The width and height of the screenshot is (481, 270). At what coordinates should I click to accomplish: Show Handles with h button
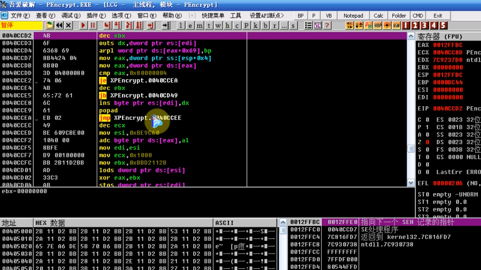tap(227, 25)
